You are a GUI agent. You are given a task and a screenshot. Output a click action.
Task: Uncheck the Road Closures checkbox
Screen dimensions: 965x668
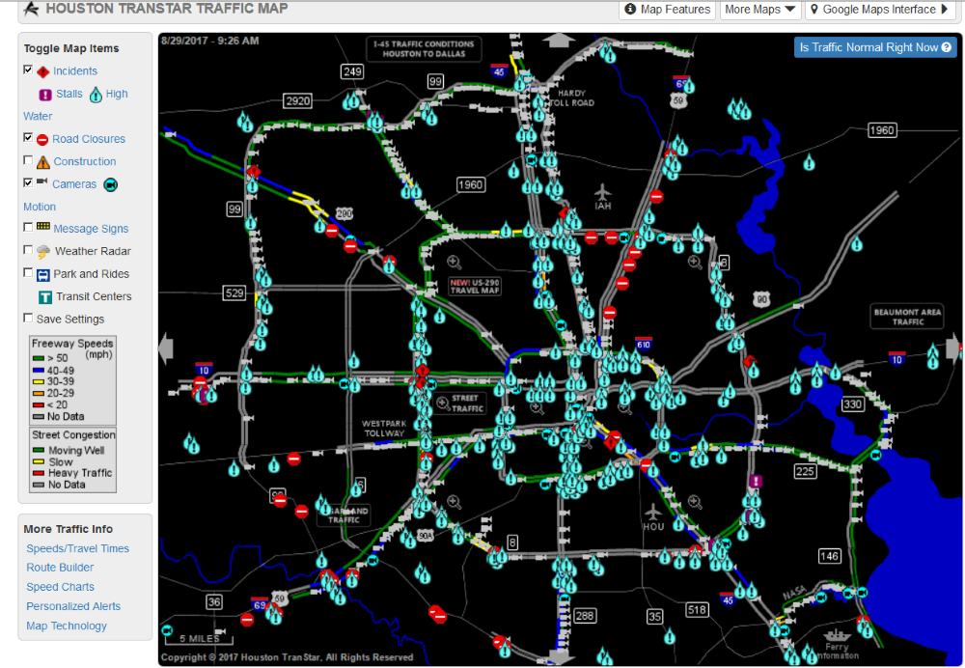[x=28, y=137]
